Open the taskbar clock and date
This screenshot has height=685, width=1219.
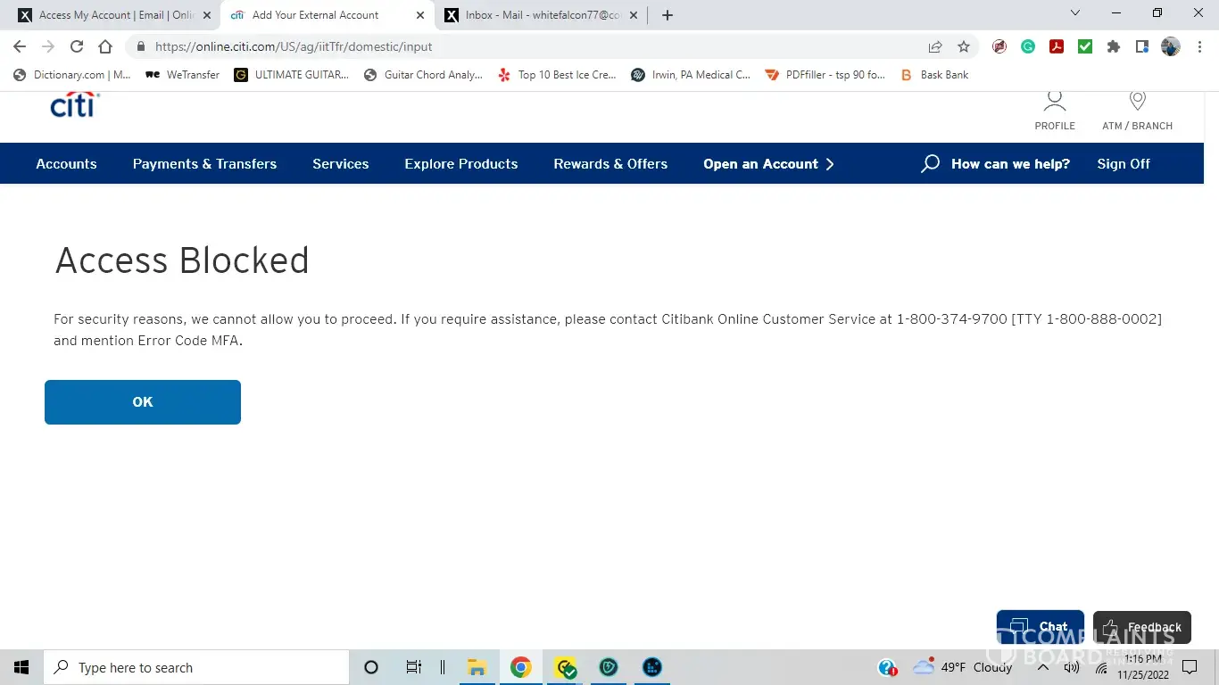[x=1143, y=667]
